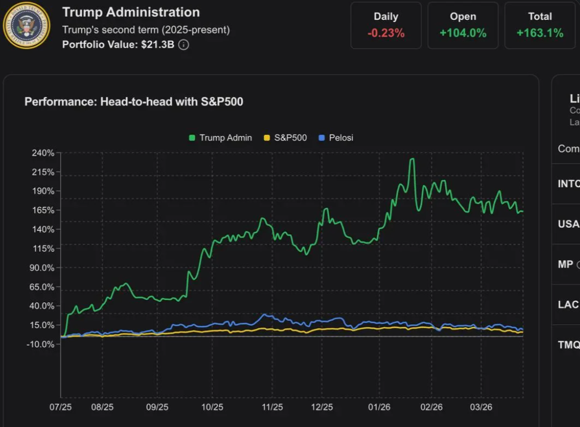Click the Performance Head-to-head chart heading
This screenshot has height=427, width=580.
134,102
